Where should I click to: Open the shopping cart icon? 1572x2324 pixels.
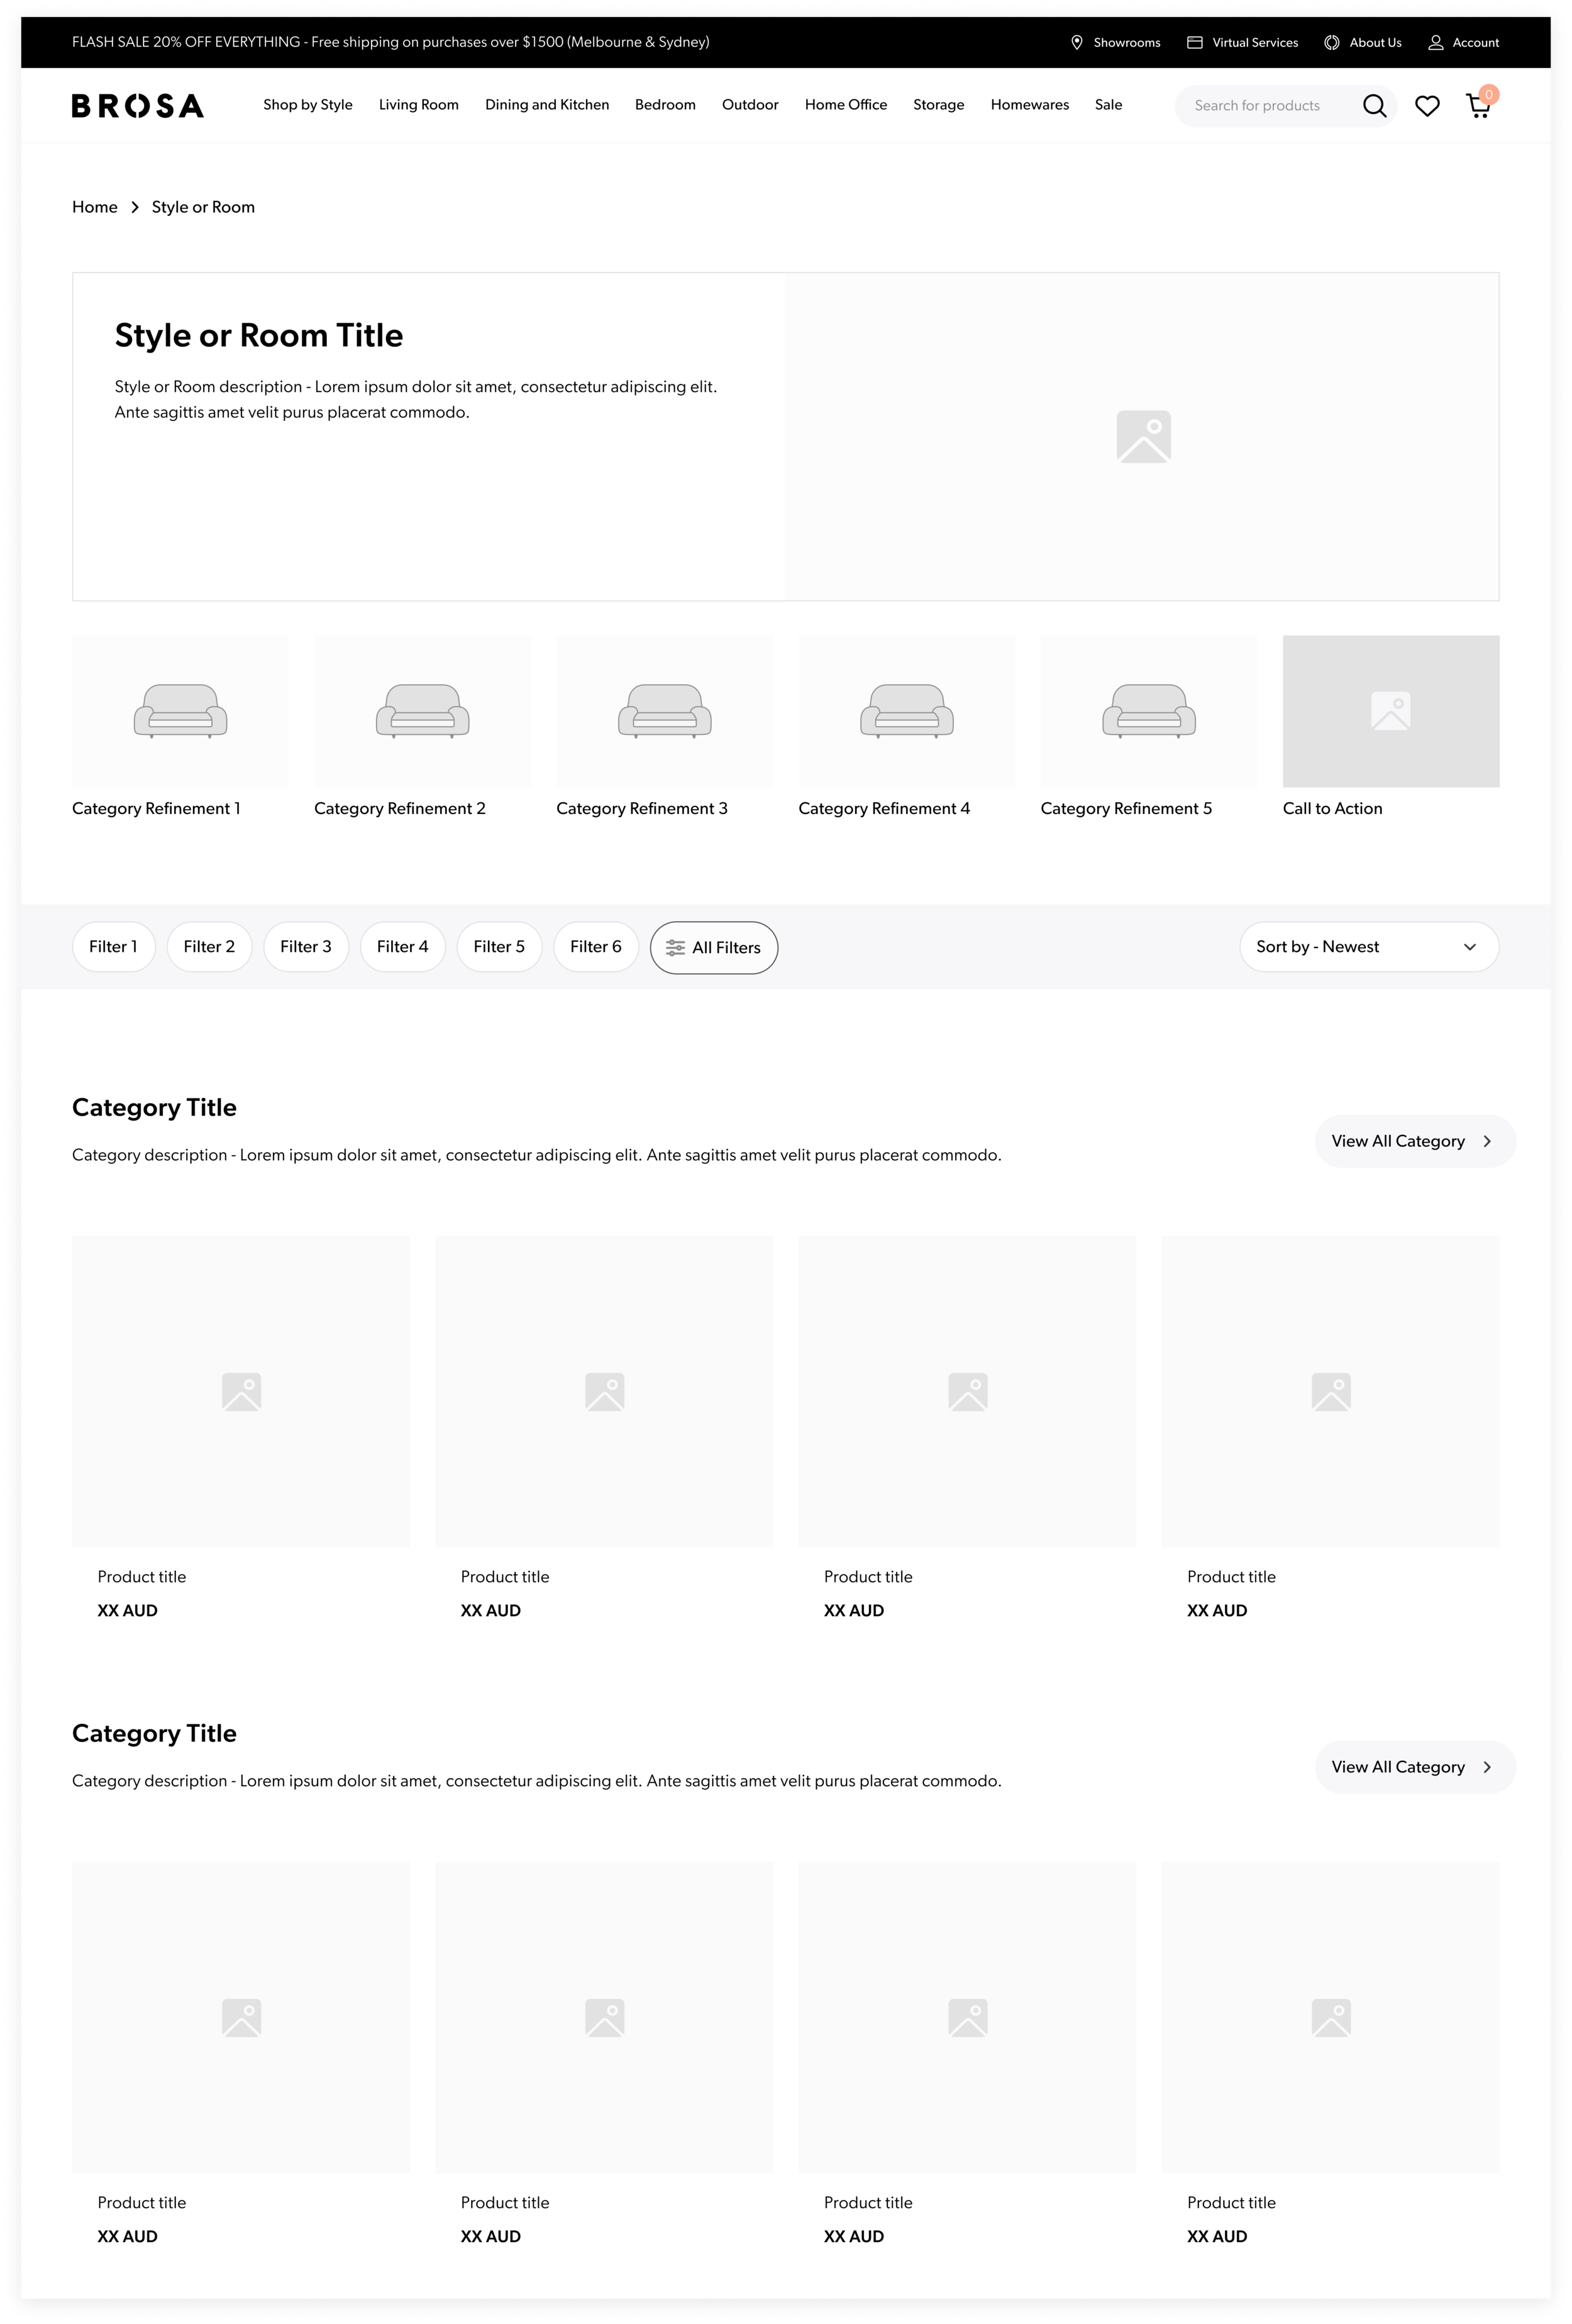1478,106
